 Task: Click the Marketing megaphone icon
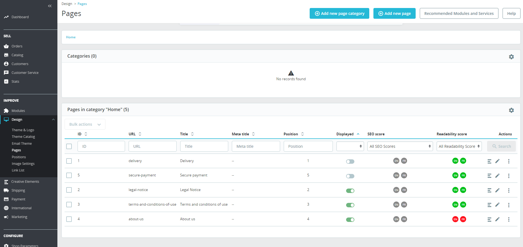pyautogui.click(x=6, y=217)
